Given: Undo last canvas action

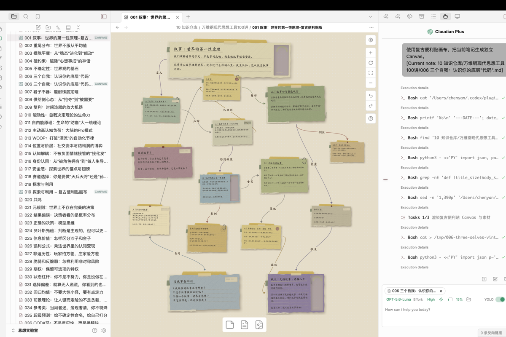Looking at the screenshot, I should click(371, 96).
